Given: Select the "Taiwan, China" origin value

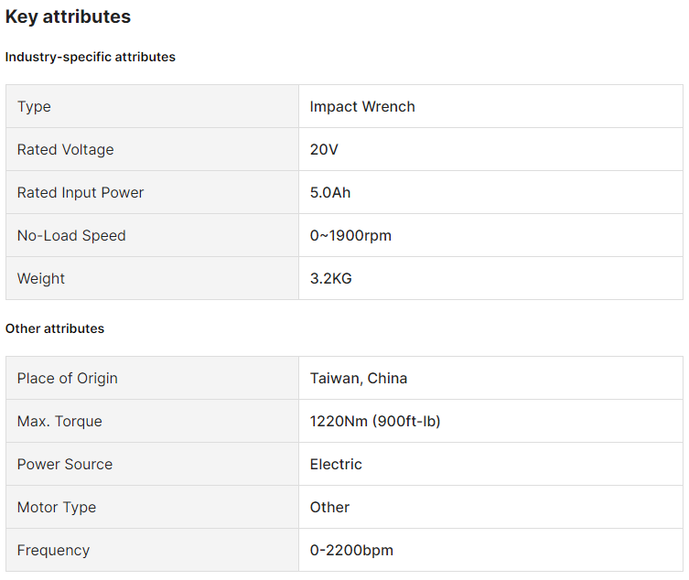Looking at the screenshot, I should pos(359,378).
